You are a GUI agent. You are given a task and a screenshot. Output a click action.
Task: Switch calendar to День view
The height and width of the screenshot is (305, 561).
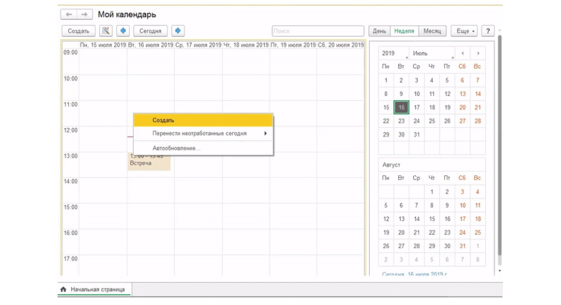click(x=379, y=31)
